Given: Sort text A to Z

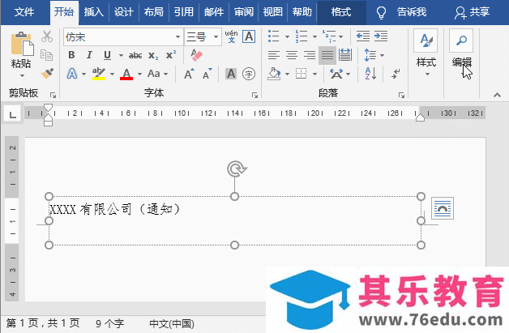Looking at the screenshot, I should tap(370, 74).
